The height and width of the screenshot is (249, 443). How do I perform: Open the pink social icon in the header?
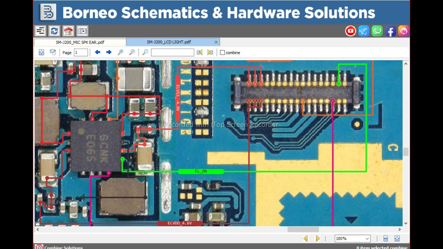[x=404, y=31]
